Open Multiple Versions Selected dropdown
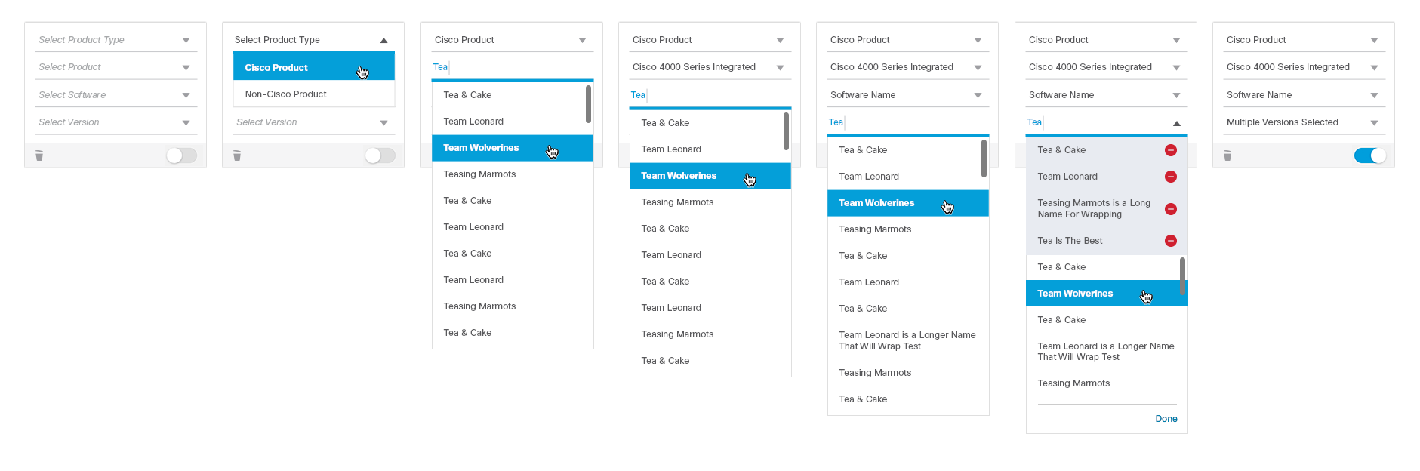1420x471 pixels. coord(1303,122)
